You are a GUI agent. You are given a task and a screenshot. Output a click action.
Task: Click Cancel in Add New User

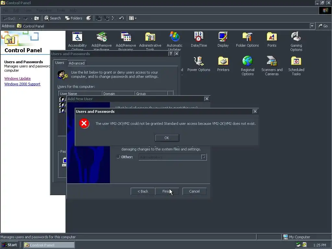click(x=195, y=191)
